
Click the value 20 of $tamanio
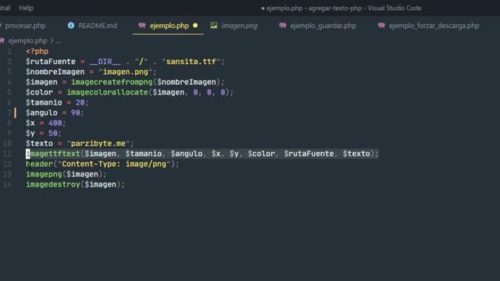click(80, 102)
